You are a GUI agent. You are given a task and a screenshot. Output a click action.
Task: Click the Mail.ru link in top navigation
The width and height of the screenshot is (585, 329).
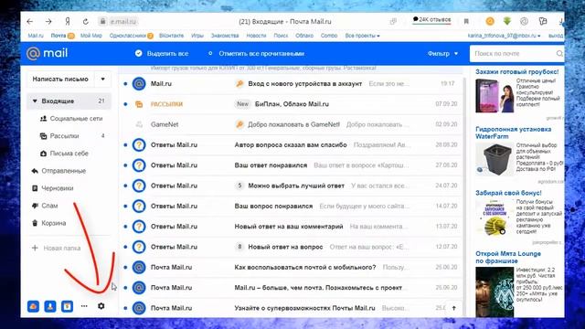36,36
